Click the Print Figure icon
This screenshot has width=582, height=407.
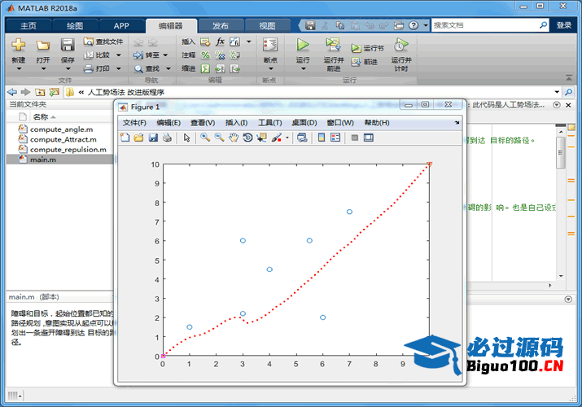(x=166, y=138)
